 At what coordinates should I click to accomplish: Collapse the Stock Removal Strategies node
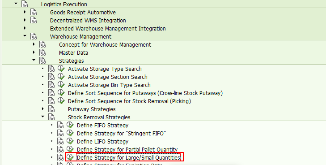click(x=43, y=117)
